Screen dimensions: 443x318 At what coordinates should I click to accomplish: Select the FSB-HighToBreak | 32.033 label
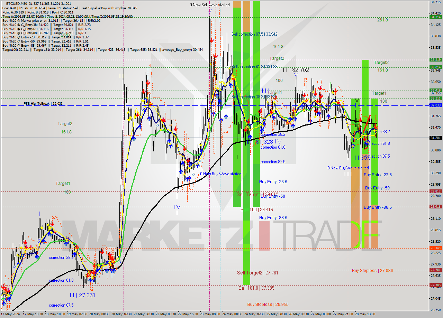point(44,103)
